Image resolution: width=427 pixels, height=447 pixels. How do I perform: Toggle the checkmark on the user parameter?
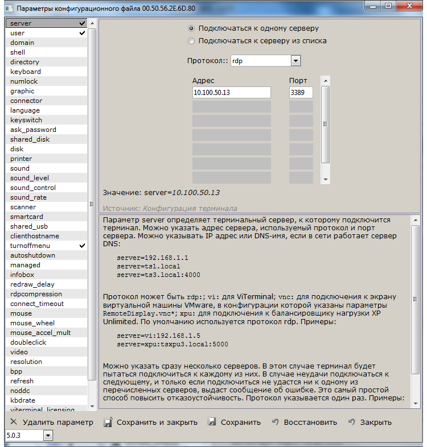[83, 33]
